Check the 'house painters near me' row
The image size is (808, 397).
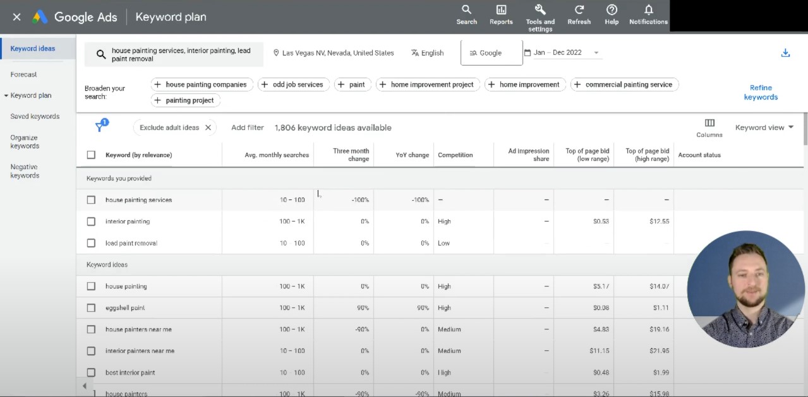91,329
